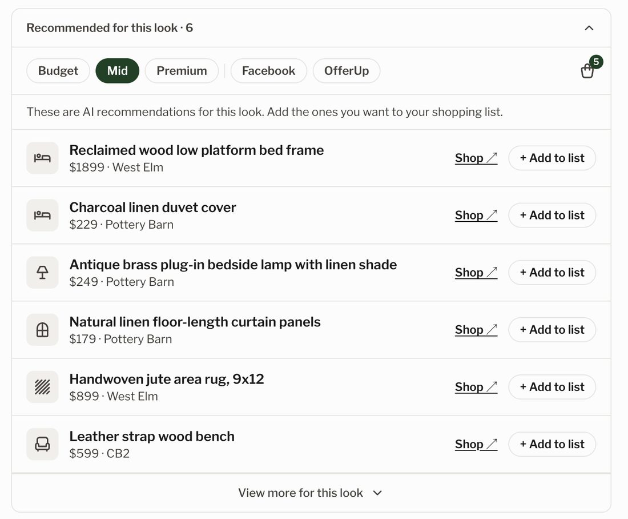Add Charcoal linen duvet cover to list
The image size is (628, 519).
[x=552, y=215]
